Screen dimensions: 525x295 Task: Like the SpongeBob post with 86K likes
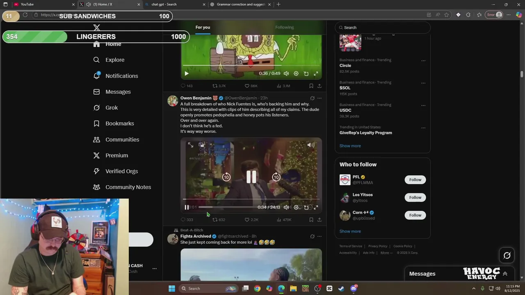tap(251, 86)
